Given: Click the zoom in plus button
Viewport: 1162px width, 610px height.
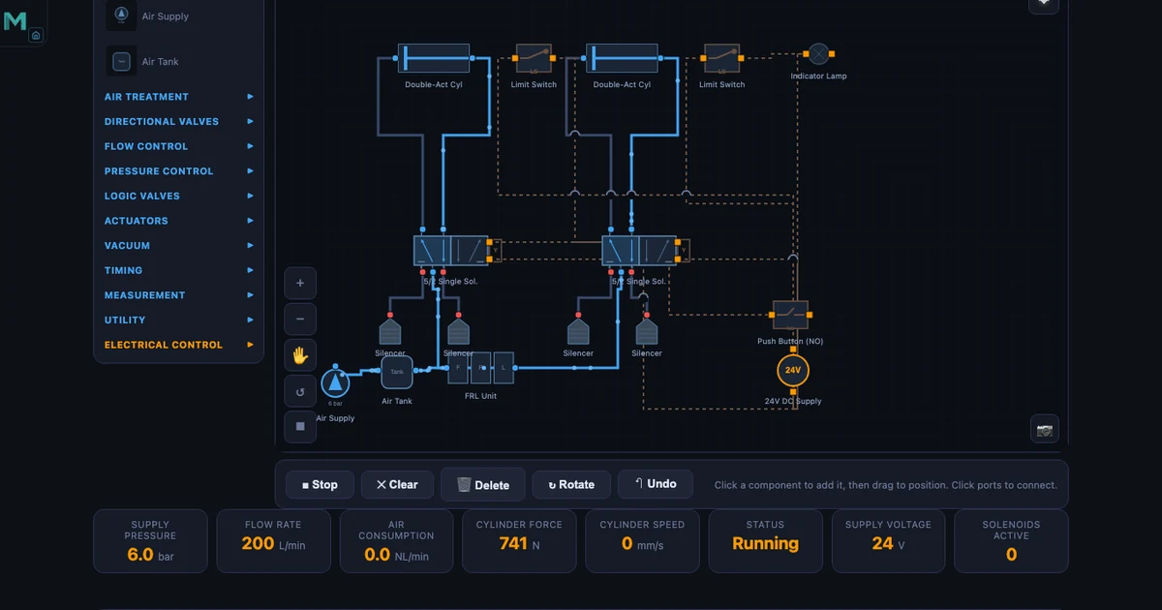Looking at the screenshot, I should pos(300,284).
